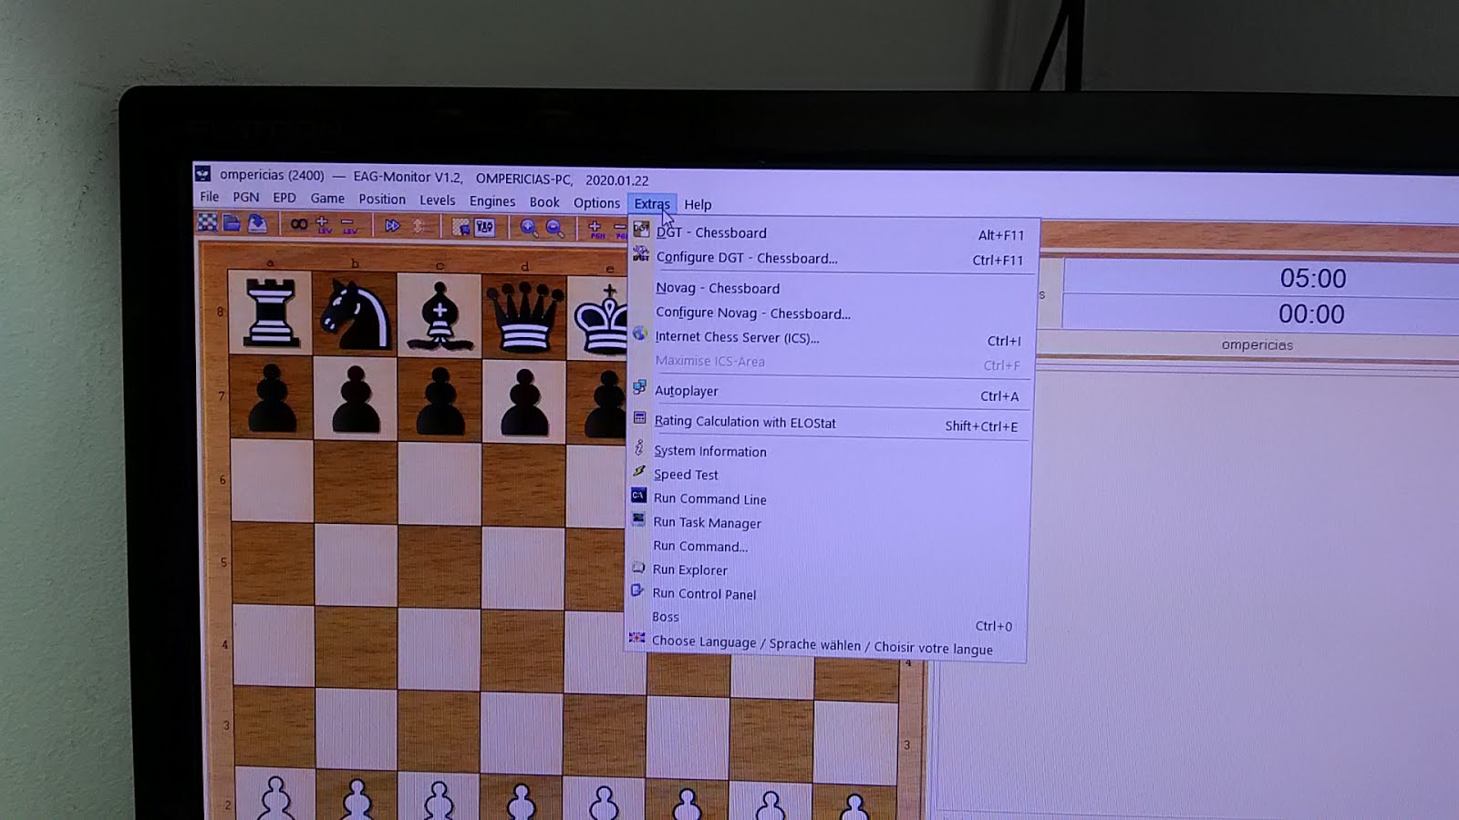Click the 05:00 clock display
Screen dimensions: 1459x820
(x=1313, y=279)
